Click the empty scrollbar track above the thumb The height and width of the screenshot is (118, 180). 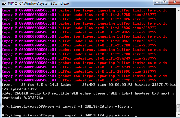[x=178, y=58]
